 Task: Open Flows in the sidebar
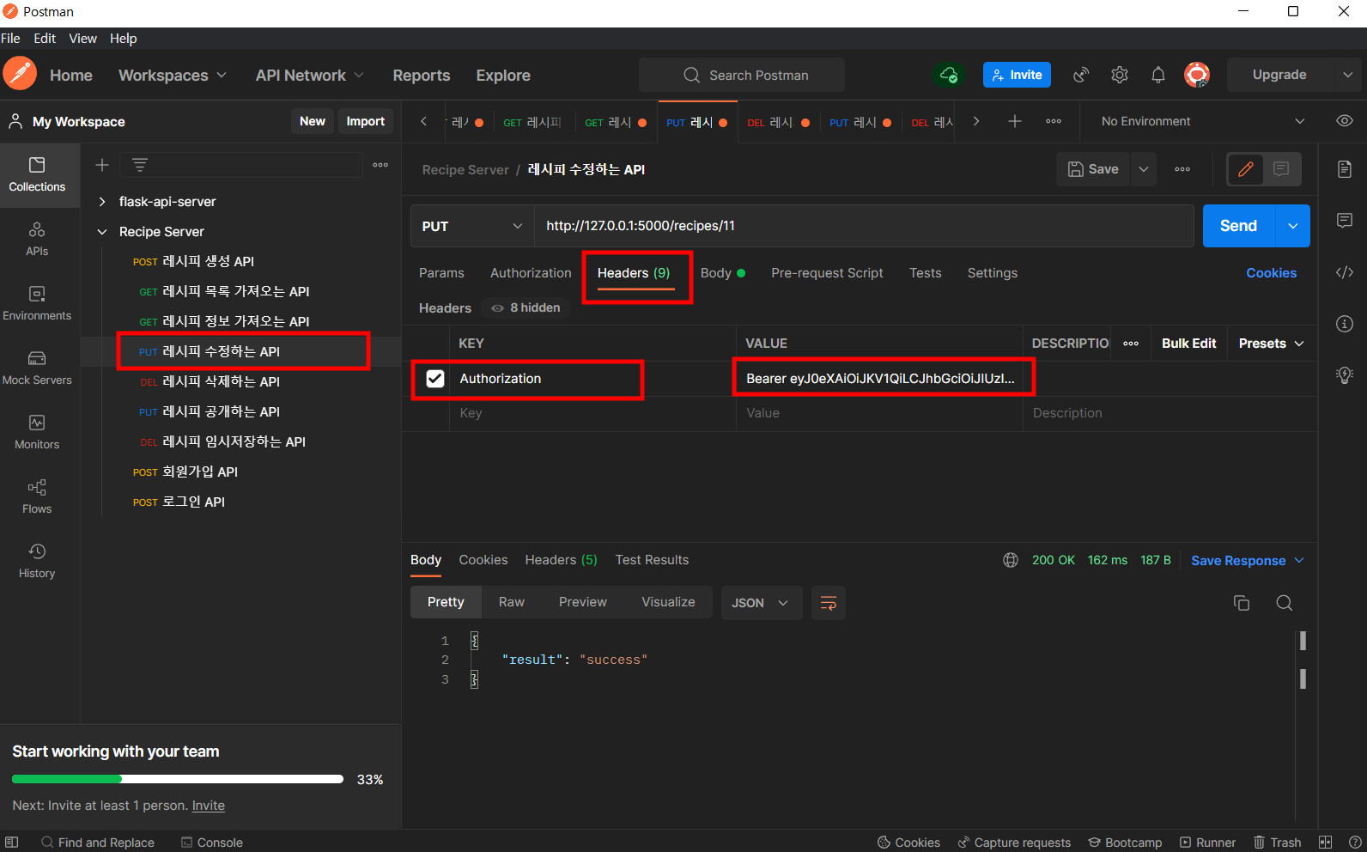(37, 496)
